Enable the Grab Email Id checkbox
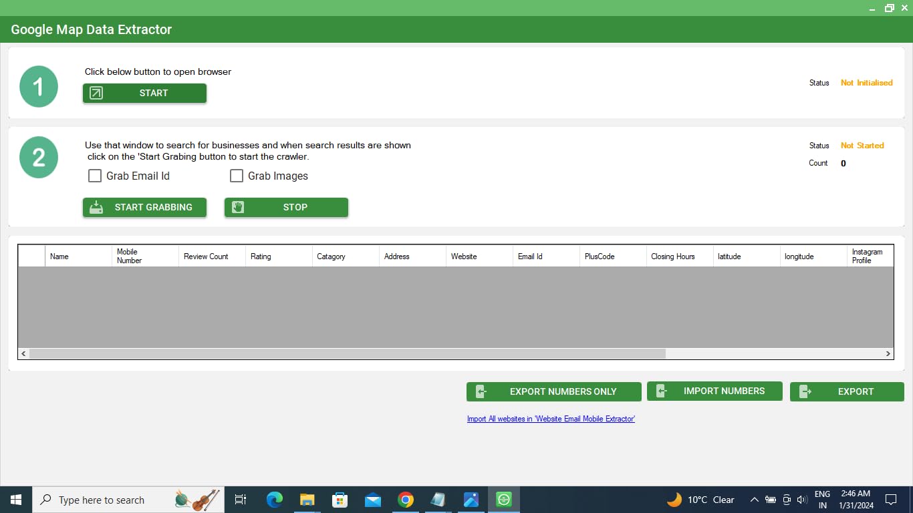 coord(95,176)
